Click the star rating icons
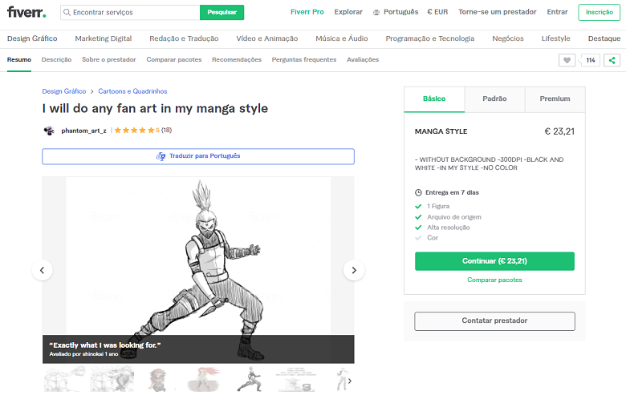The height and width of the screenshot is (399, 626). coord(134,131)
